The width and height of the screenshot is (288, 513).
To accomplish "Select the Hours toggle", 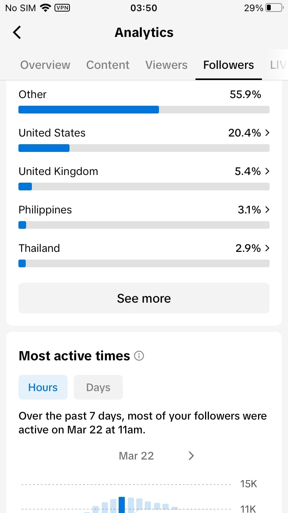I will (x=43, y=387).
